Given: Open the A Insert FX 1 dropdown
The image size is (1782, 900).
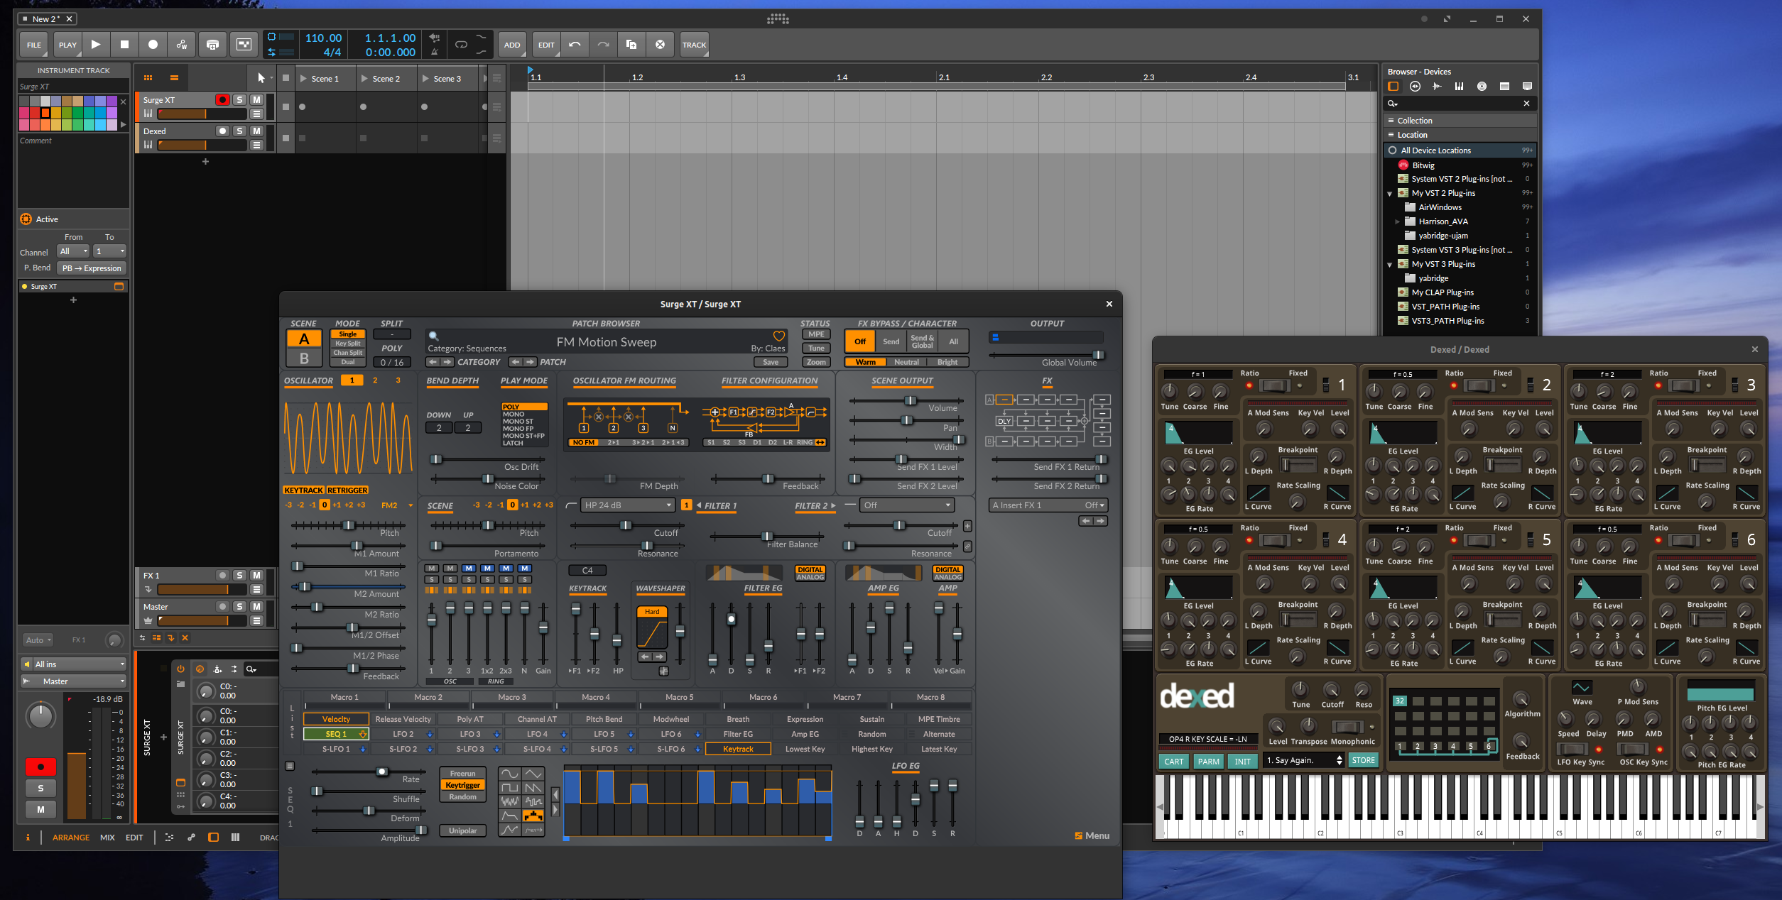Looking at the screenshot, I should pyautogui.click(x=1048, y=505).
